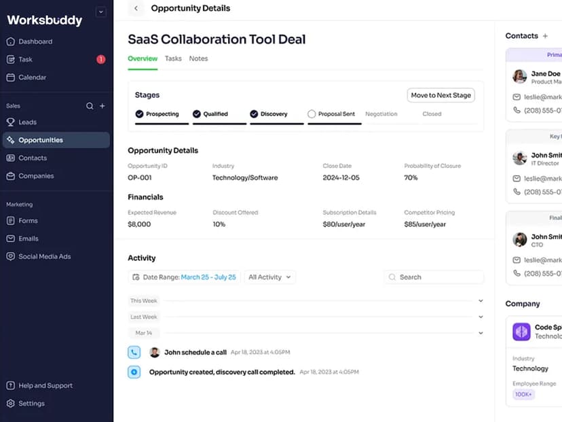The height and width of the screenshot is (422, 562).
Task: Select the Proposal Sent stage circle
Action: tap(312, 114)
